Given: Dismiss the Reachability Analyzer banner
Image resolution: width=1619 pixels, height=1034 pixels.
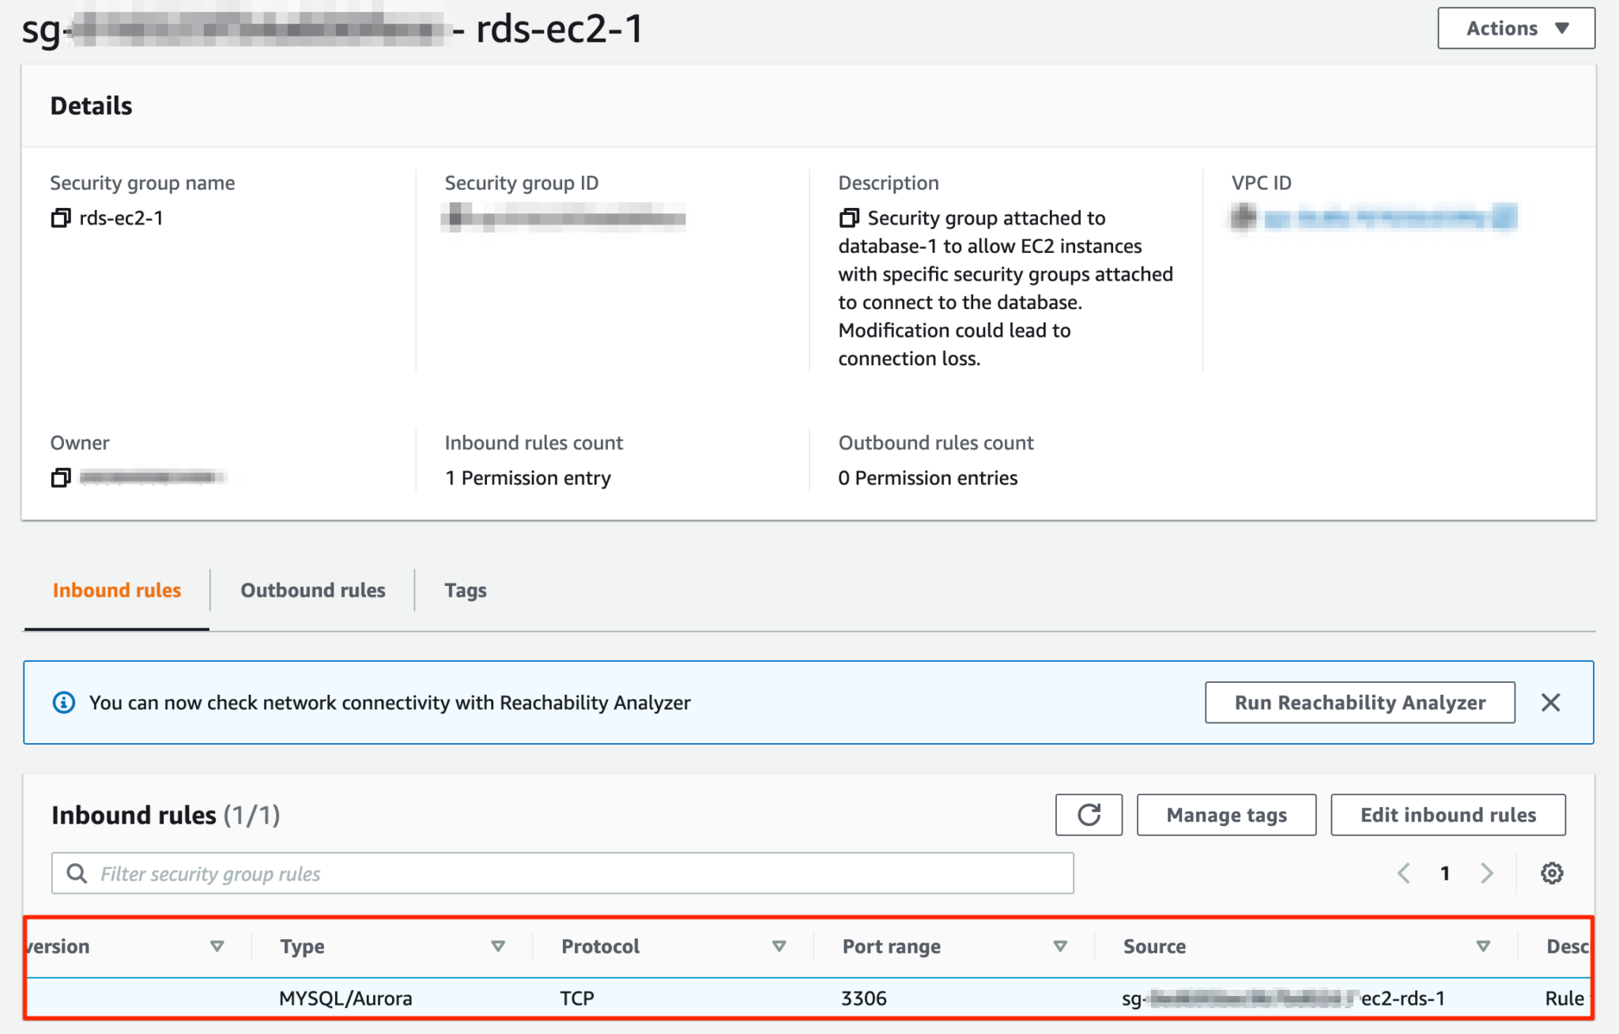Looking at the screenshot, I should pyautogui.click(x=1551, y=702).
